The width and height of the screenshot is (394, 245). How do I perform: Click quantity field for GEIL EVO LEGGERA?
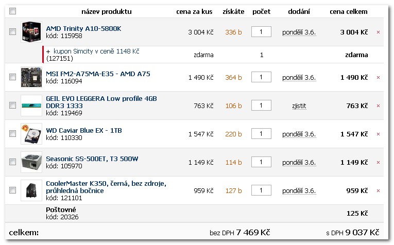tap(261, 105)
